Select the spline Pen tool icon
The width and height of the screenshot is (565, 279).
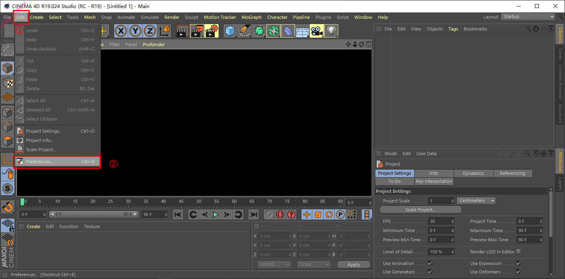[x=245, y=31]
